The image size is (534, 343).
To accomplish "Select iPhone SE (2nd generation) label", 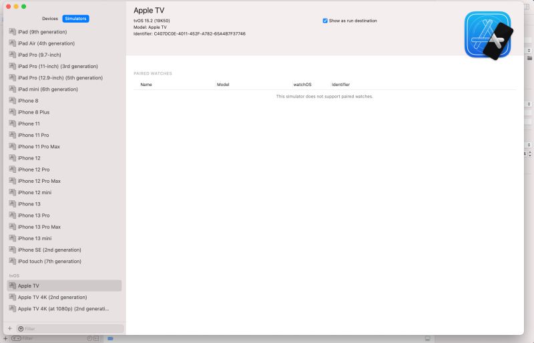I will (49, 250).
